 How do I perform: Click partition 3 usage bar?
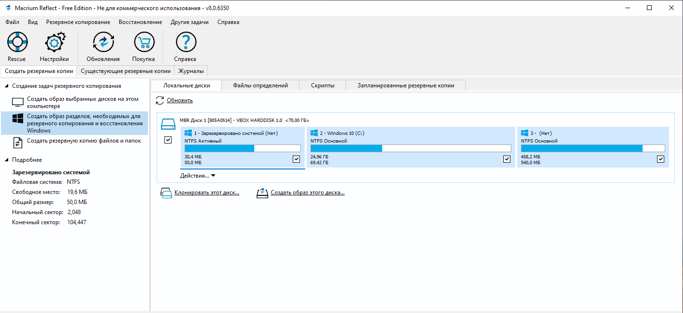point(593,148)
